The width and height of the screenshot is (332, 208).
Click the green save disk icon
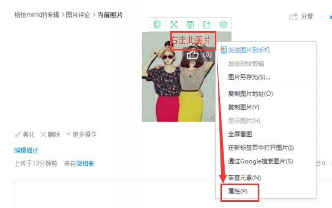click(x=190, y=24)
